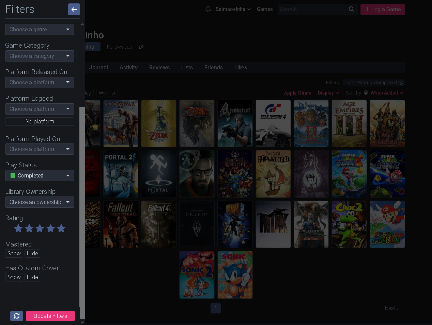Switch to Lists tab
This screenshot has height=325, width=432.
[187, 68]
